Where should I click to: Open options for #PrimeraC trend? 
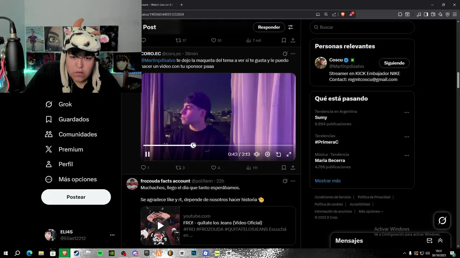[407, 137]
